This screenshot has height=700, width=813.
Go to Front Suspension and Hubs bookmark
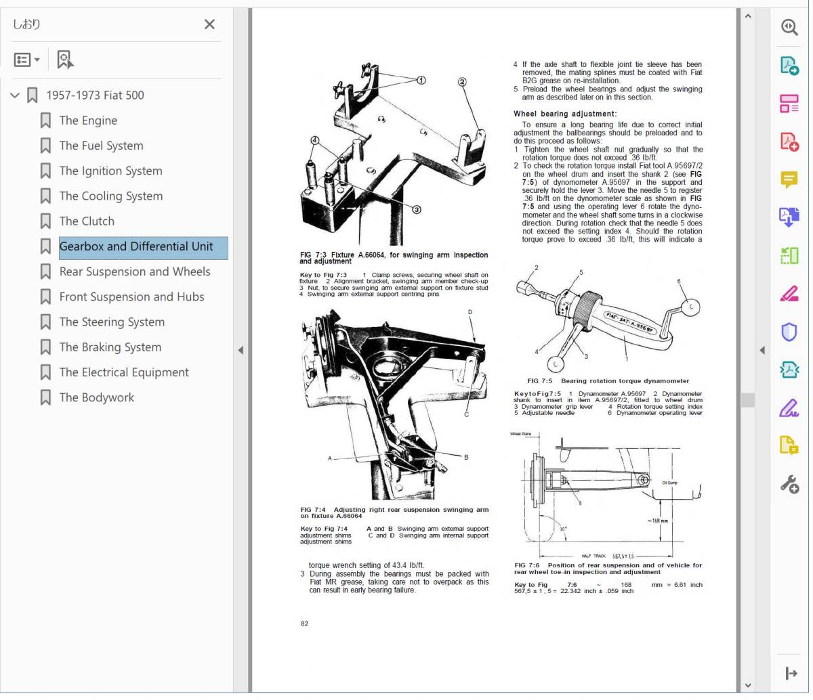tap(131, 297)
